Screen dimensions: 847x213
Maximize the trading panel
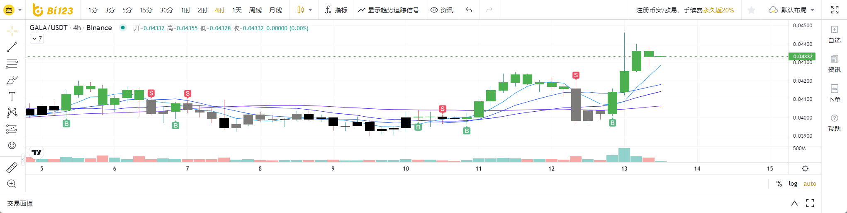[810, 203]
